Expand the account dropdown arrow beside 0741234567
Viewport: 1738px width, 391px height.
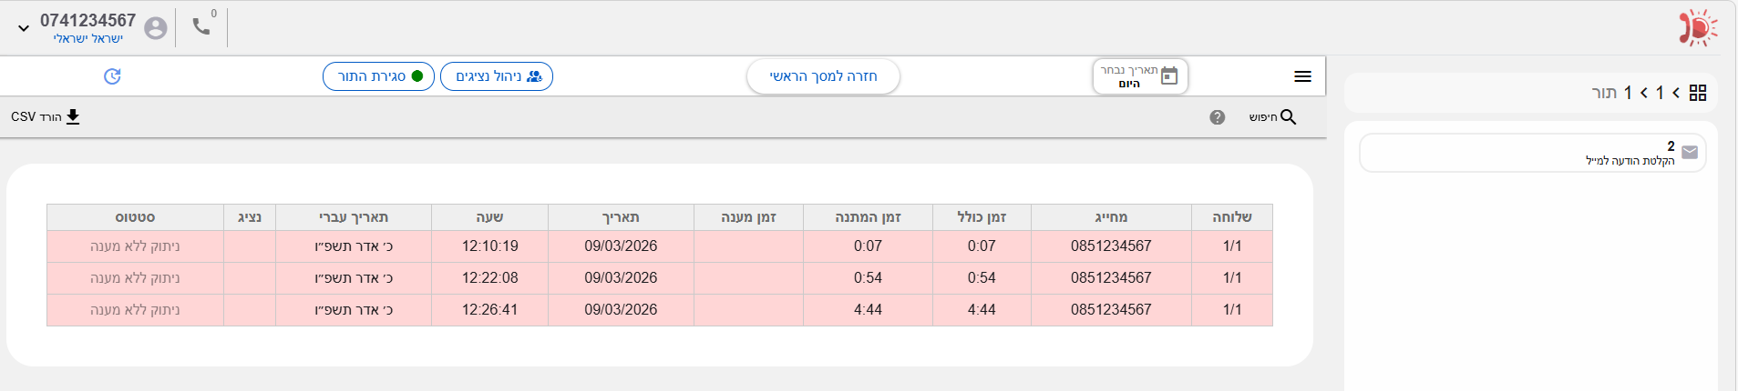[x=24, y=28]
